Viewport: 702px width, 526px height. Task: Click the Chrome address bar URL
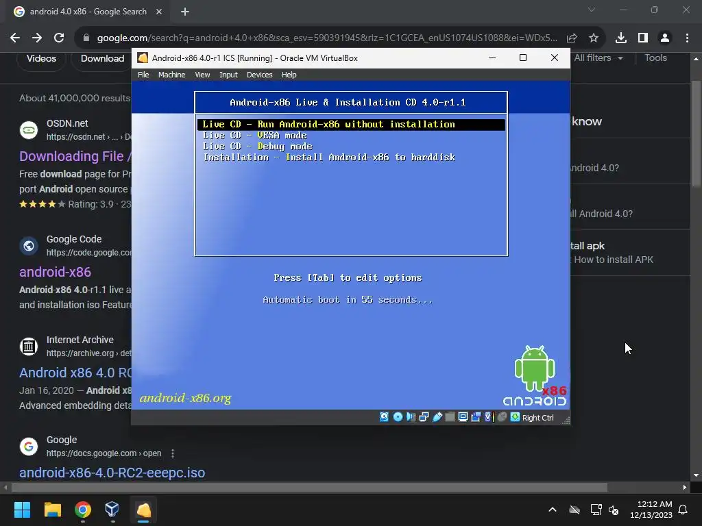[x=327, y=38]
